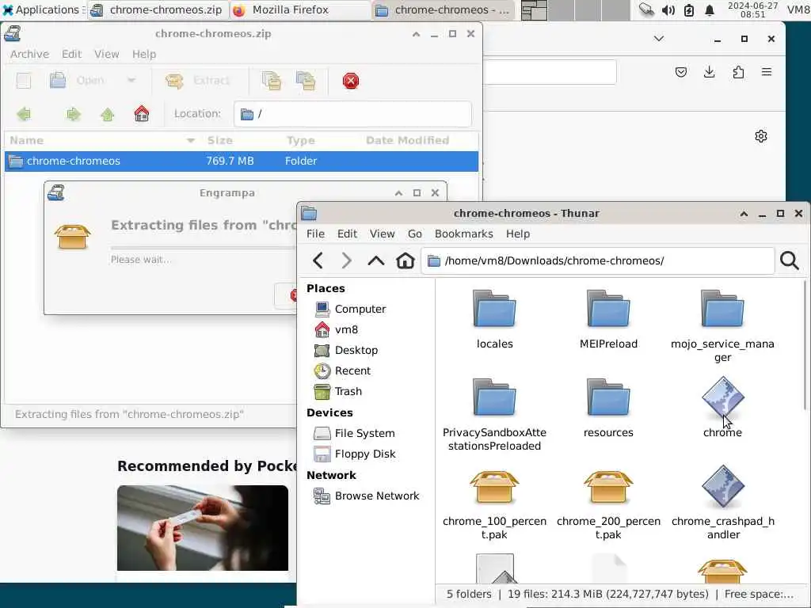Open the MEIPreload folder

tap(608, 320)
